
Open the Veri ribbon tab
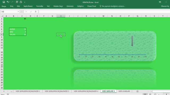(48, 6)
